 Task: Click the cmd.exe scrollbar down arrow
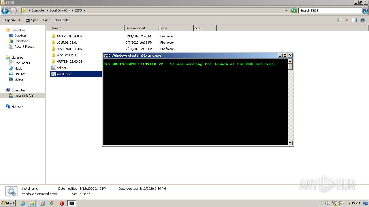coord(290,143)
